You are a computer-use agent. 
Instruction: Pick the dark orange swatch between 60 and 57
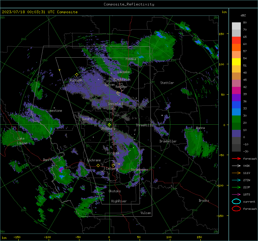236,47
